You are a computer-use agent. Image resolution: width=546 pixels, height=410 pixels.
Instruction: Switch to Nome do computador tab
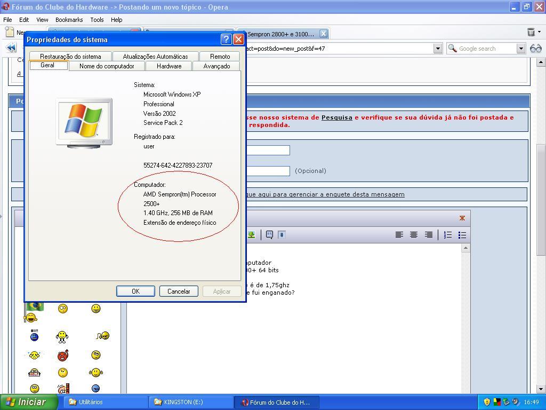click(x=107, y=66)
